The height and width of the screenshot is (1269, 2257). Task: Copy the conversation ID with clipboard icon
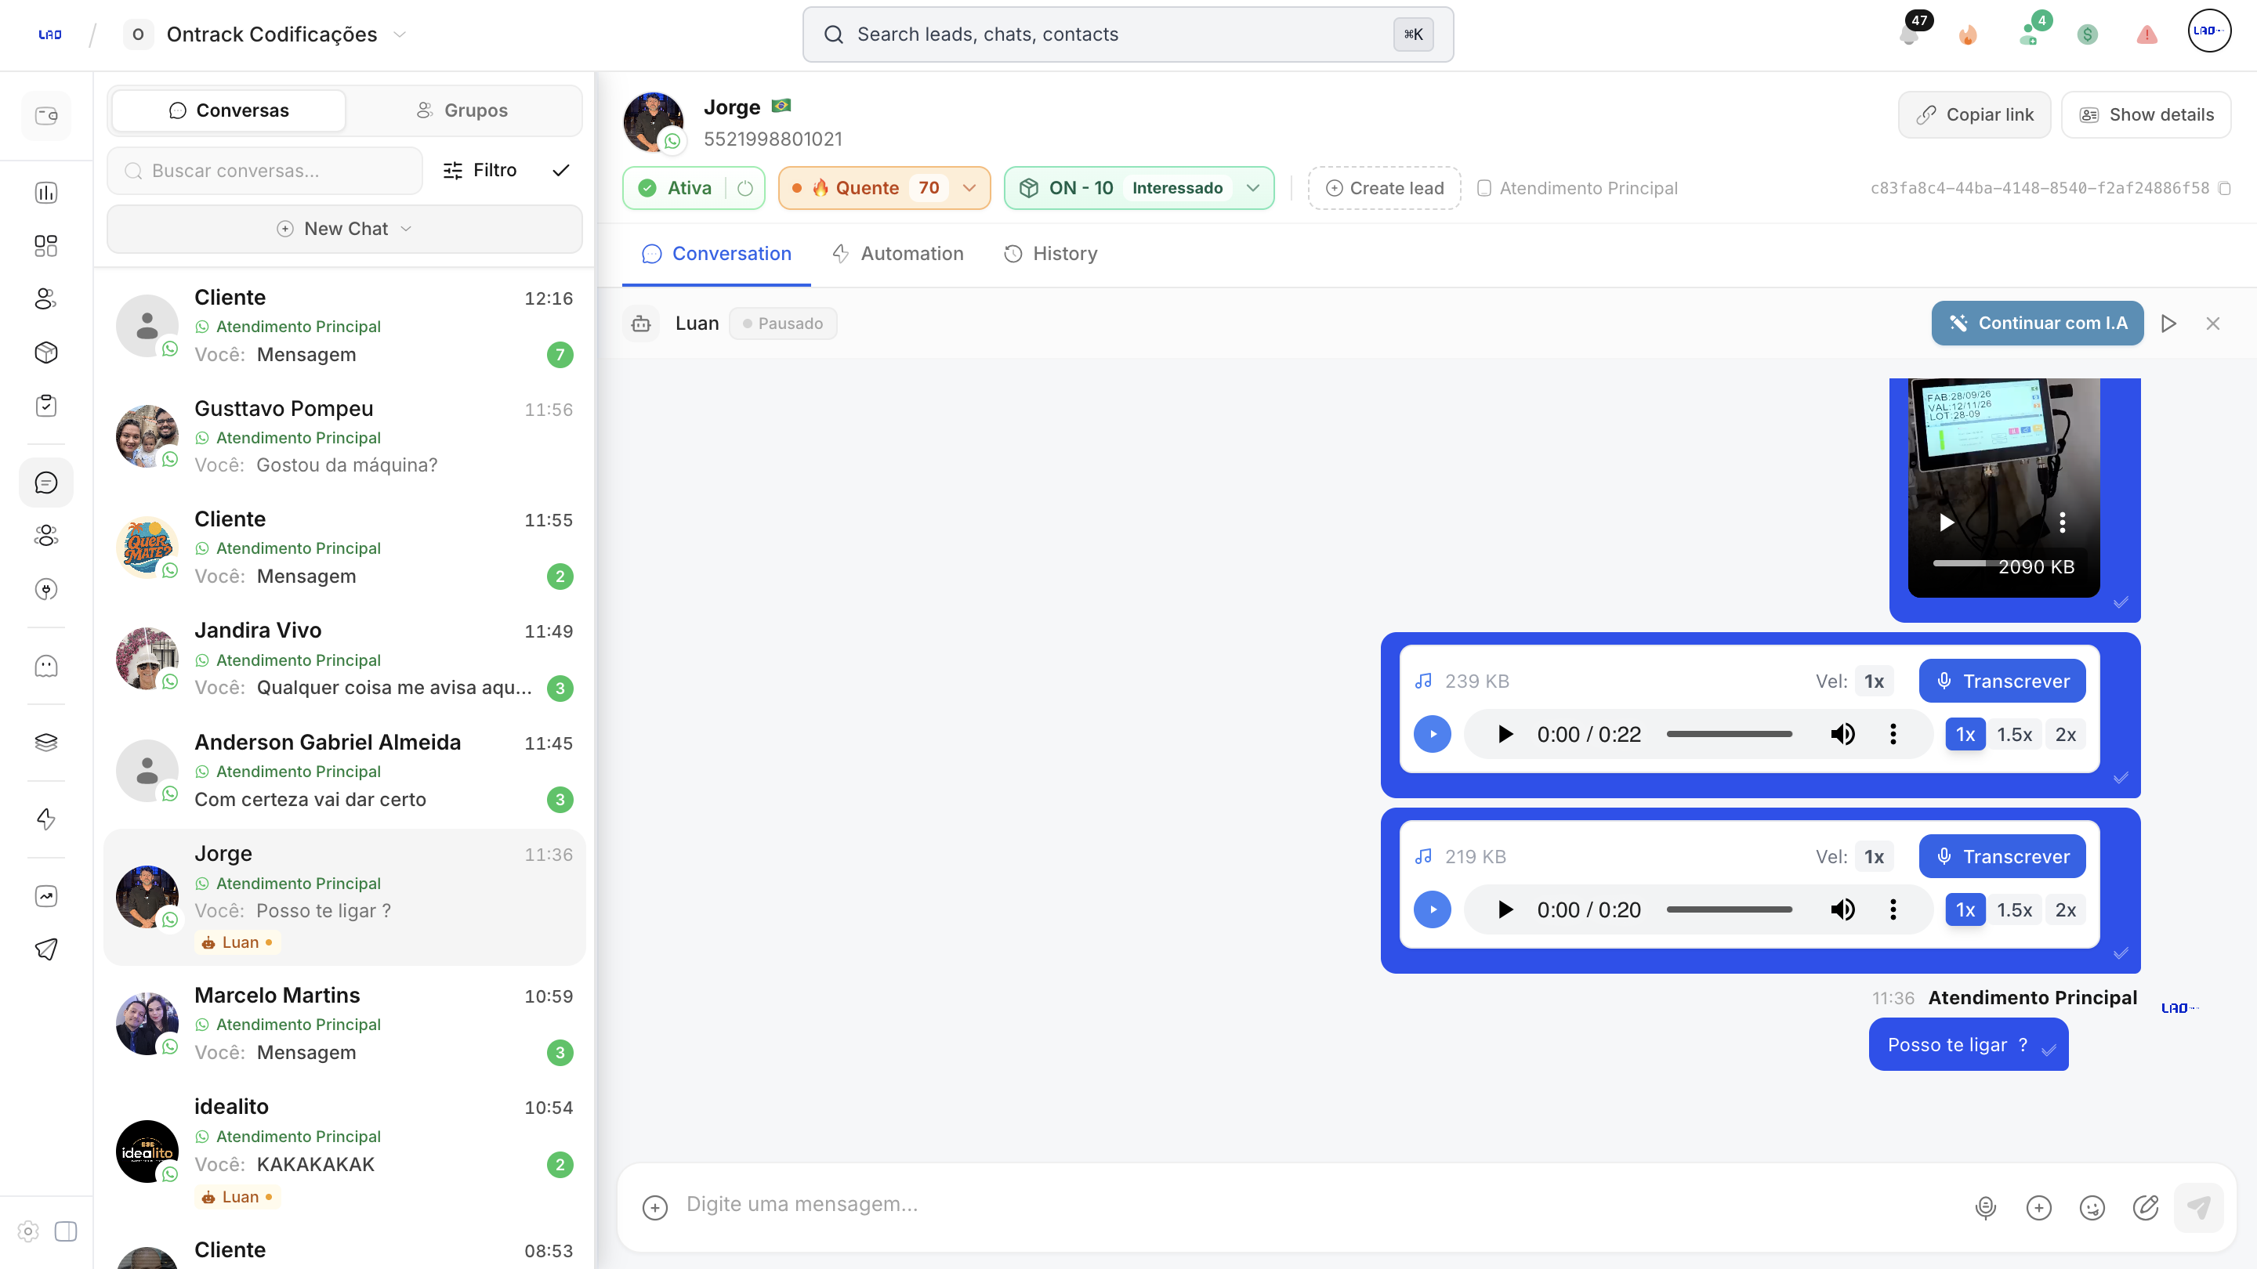(x=2225, y=188)
